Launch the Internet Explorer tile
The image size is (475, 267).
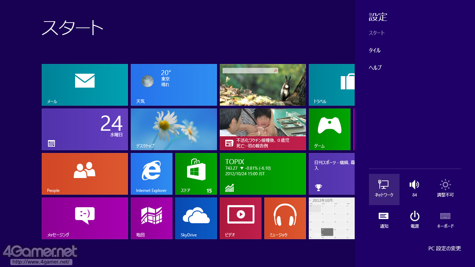pos(152,174)
